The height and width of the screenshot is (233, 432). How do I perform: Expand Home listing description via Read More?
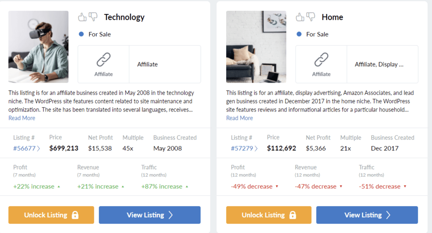(239, 118)
